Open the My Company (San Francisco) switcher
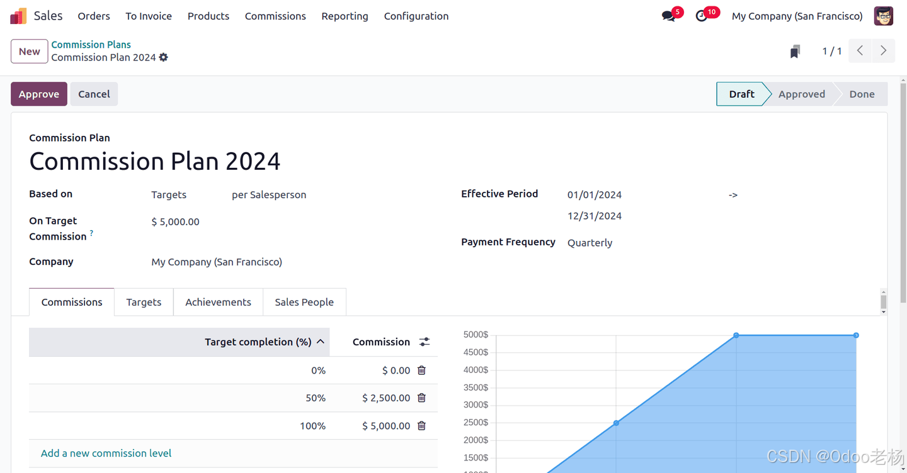The width and height of the screenshot is (907, 473). (x=797, y=16)
